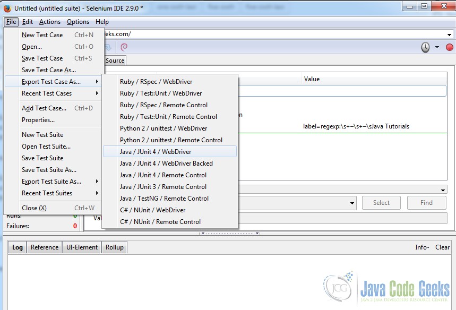Select Python 2 / unittest / WebDriver export
The width and height of the screenshot is (456, 310).
170,128
